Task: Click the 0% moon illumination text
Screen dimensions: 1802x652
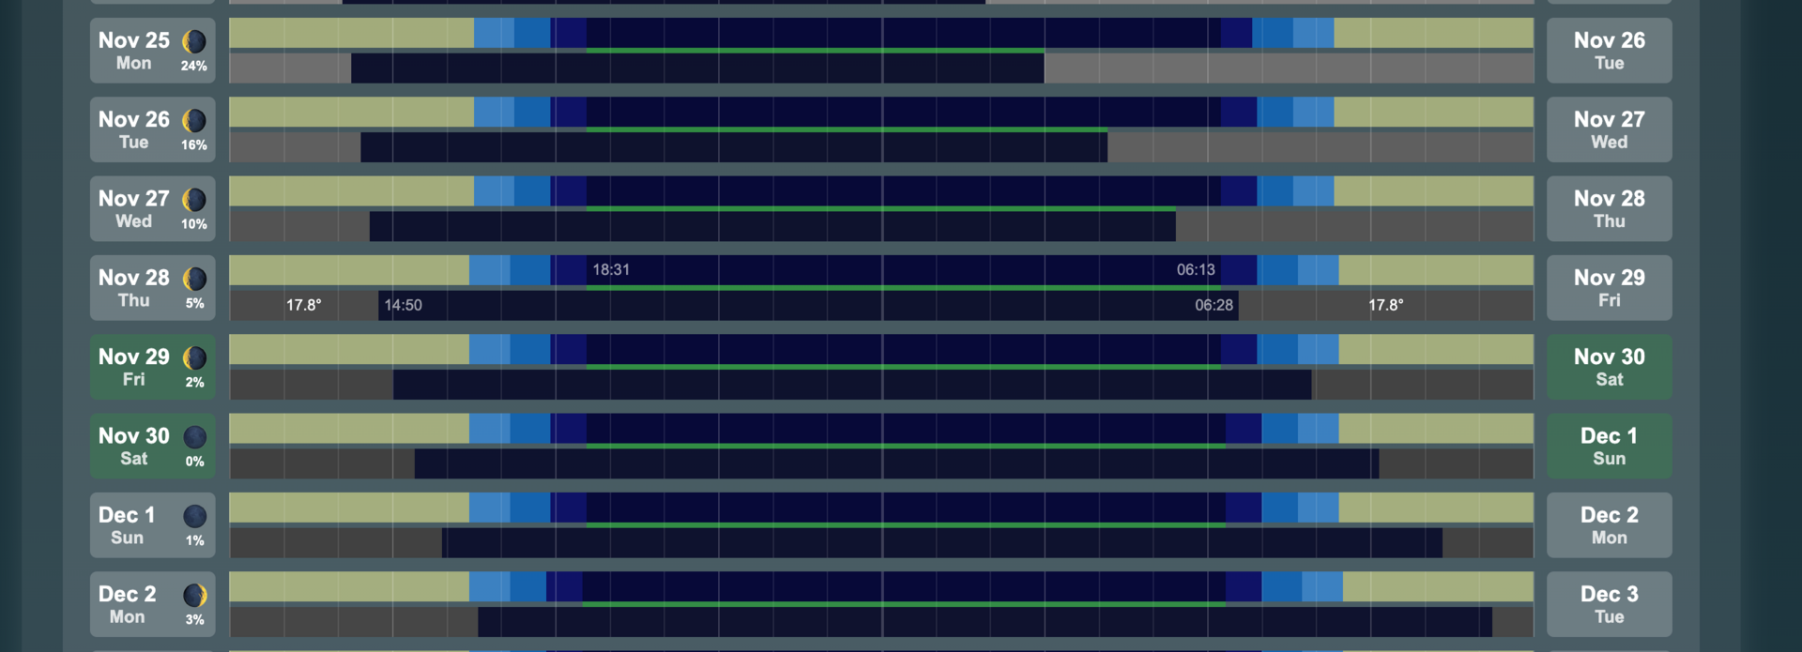Action: click(194, 462)
